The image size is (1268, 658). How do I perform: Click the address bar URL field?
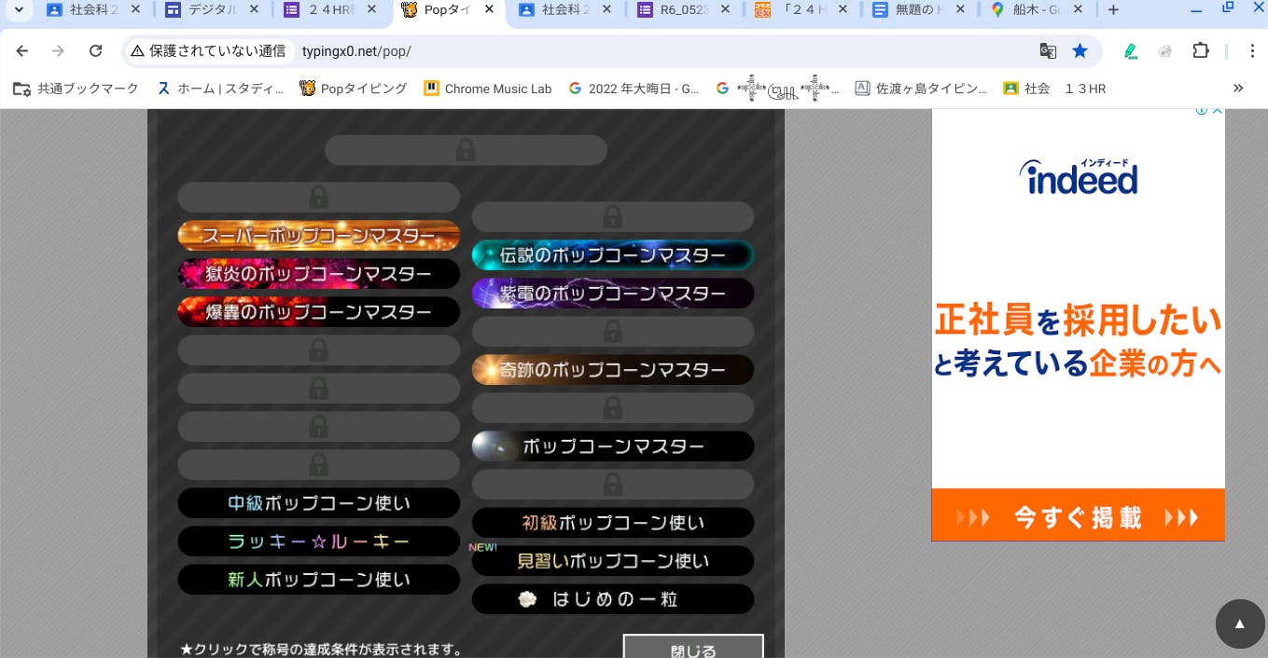click(x=653, y=51)
